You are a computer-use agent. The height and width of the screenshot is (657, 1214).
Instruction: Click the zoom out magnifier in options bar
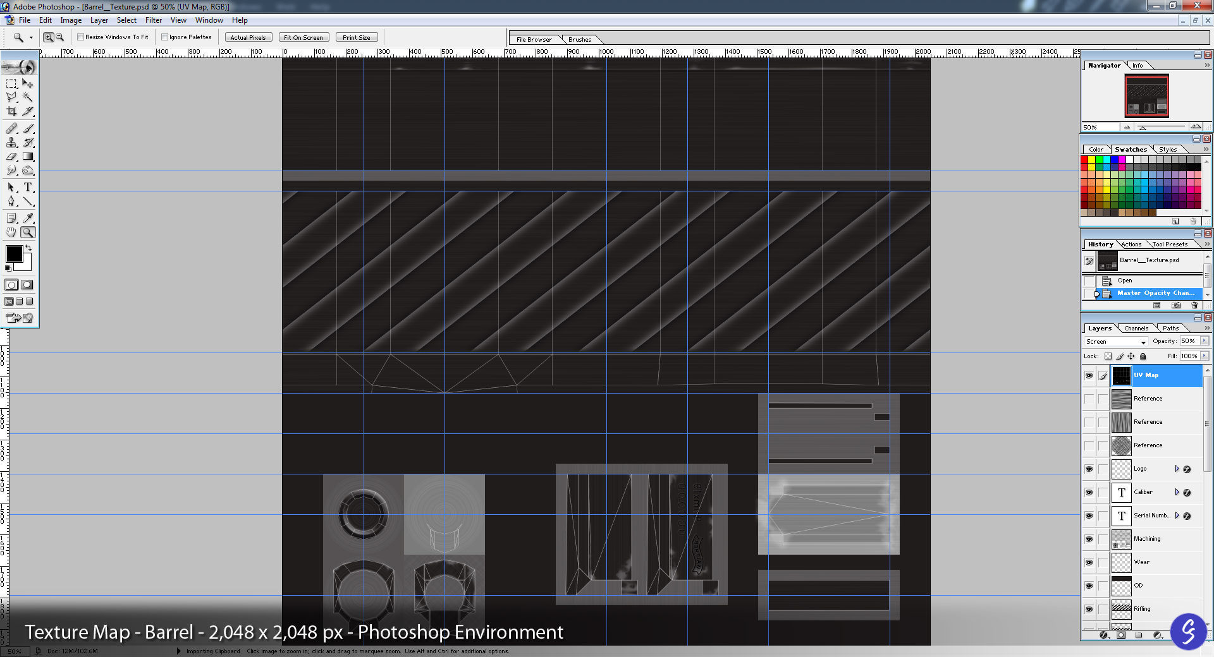[60, 37]
